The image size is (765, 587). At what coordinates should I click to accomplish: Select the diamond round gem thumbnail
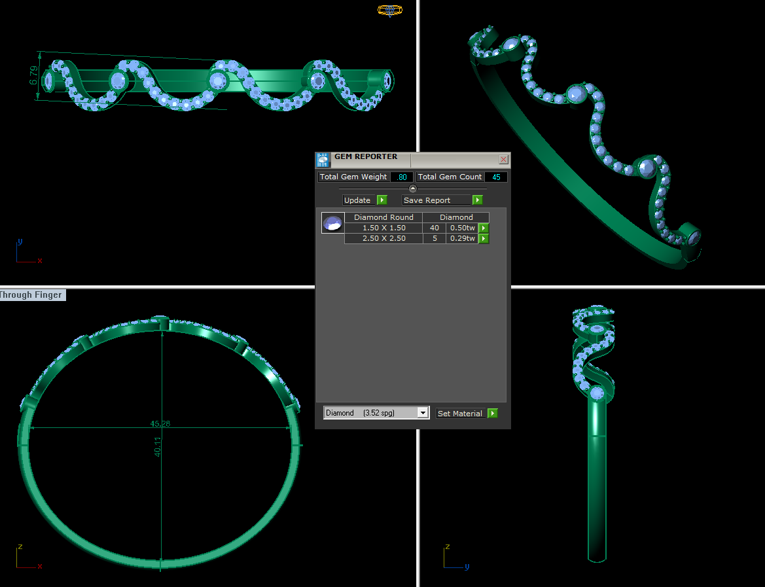pos(332,222)
